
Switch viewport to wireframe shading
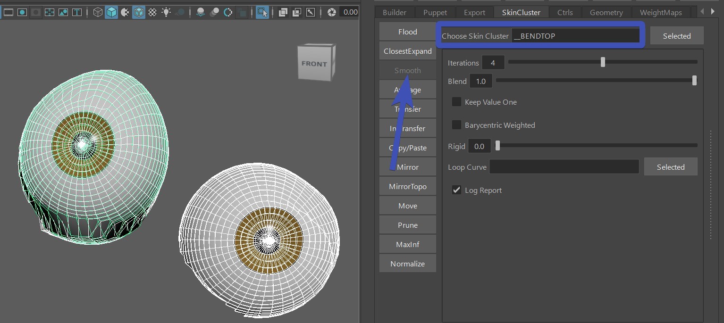click(x=98, y=12)
